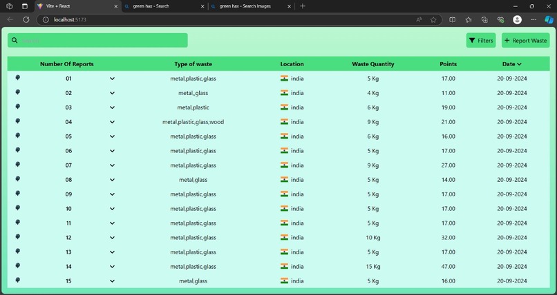Click the Points column header
Screen dimensions: 557x295
[x=449, y=64]
